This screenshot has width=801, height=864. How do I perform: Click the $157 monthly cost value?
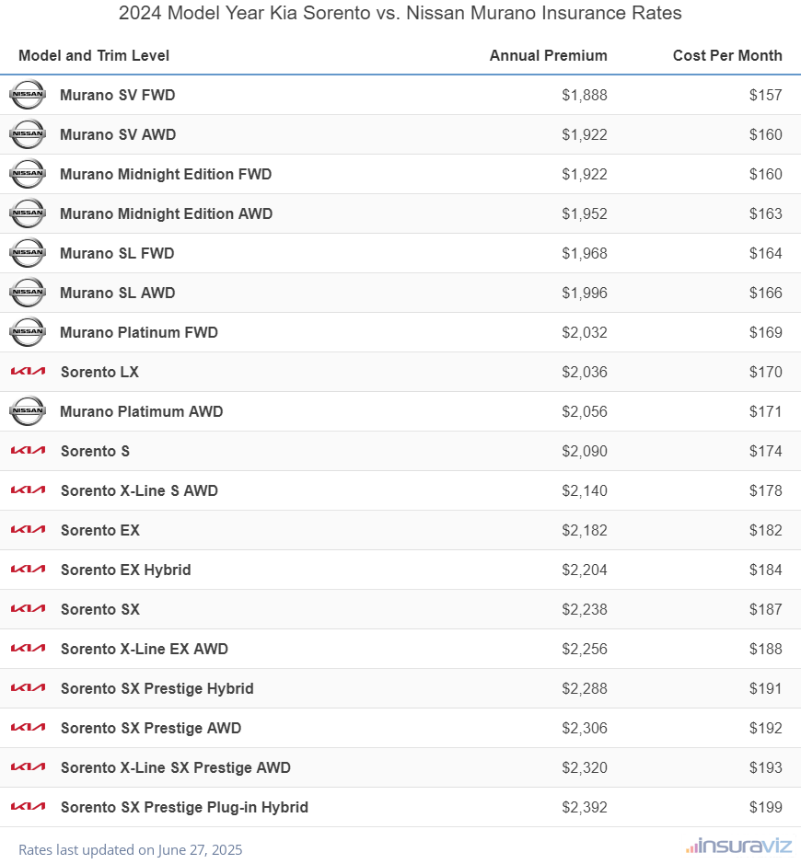pos(766,96)
